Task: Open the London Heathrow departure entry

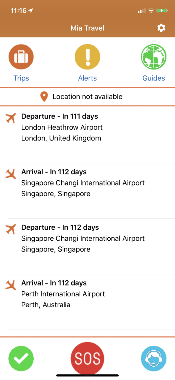Action: (76, 127)
